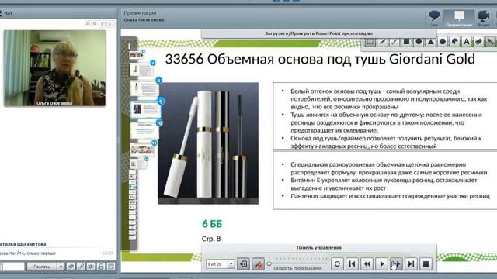Click the link icon in chat toolbar
The height and width of the screenshot is (279, 497).
click(81, 267)
